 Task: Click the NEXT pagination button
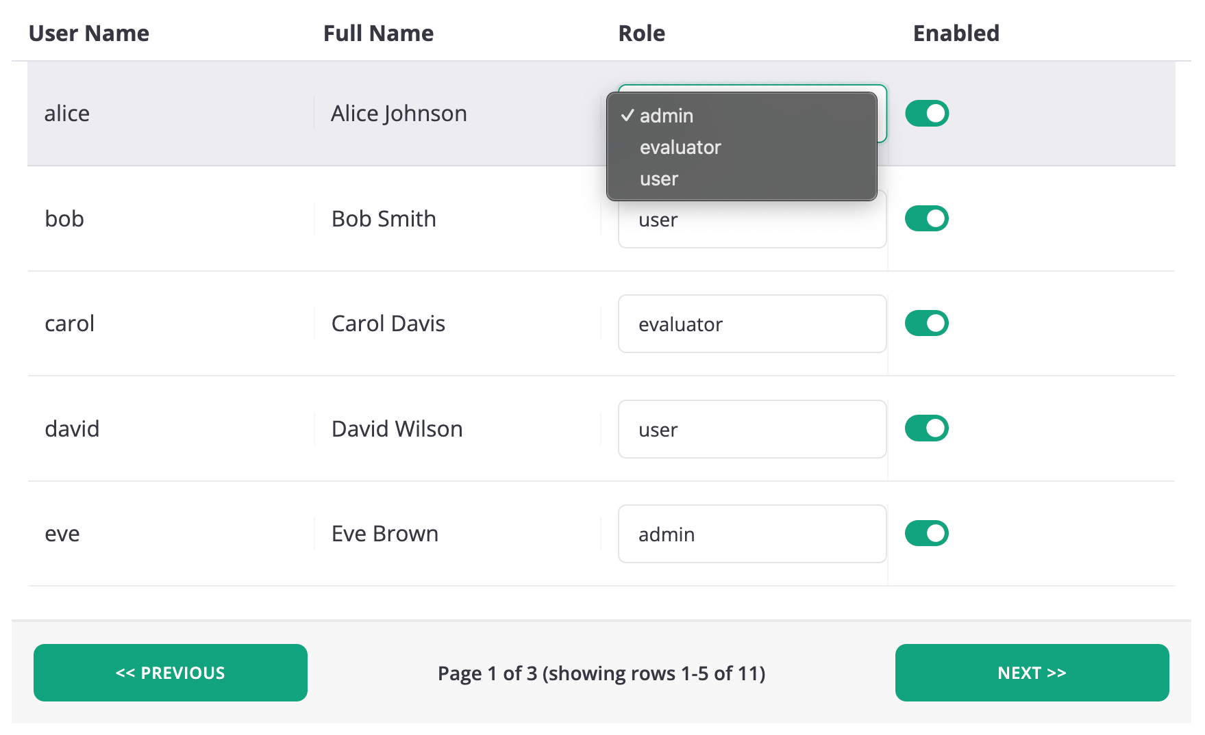[x=1032, y=673]
